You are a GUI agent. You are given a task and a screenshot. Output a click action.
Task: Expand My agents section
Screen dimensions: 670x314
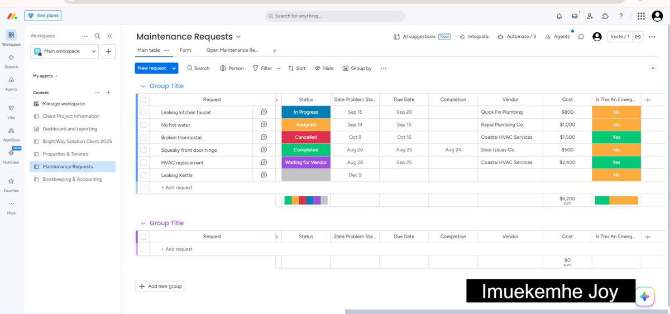pyautogui.click(x=45, y=76)
